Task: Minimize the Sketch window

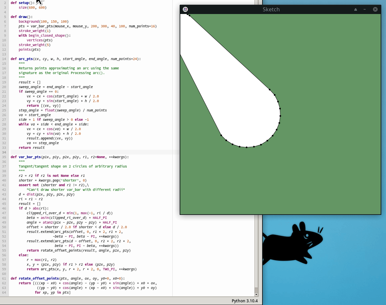Action: (x=365, y=9)
